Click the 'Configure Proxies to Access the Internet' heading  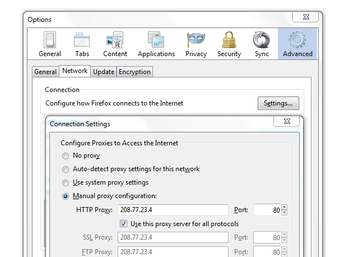tap(119, 143)
